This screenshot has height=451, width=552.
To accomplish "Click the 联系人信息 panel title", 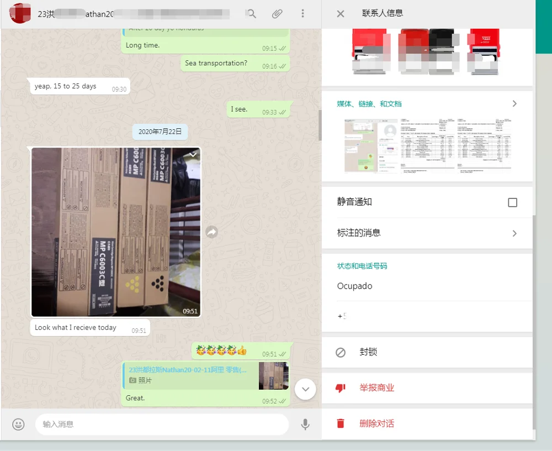I will click(383, 13).
